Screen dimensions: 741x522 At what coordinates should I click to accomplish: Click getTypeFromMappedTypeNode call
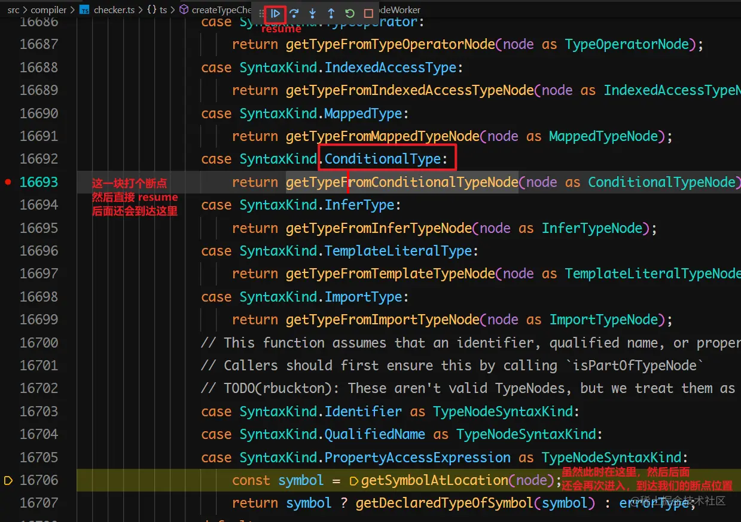(x=383, y=136)
